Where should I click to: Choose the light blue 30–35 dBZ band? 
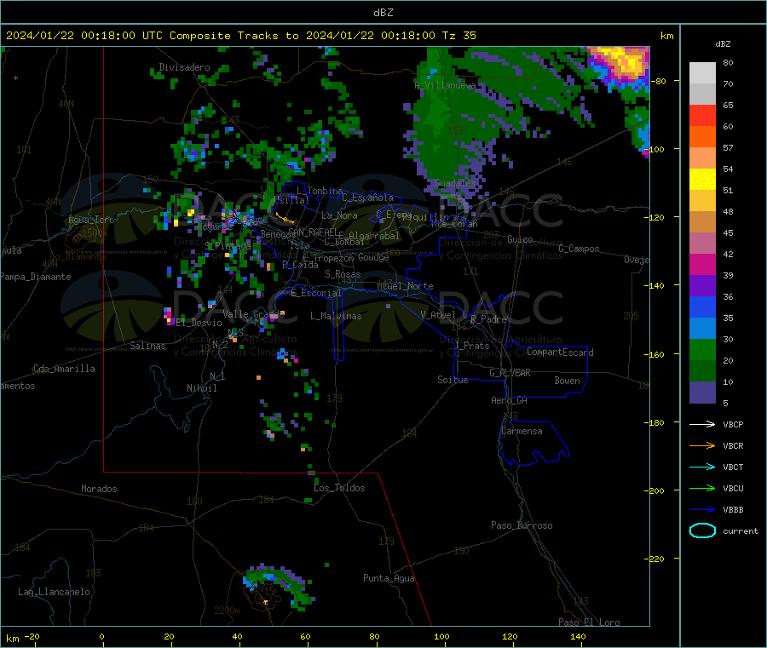pos(702,329)
